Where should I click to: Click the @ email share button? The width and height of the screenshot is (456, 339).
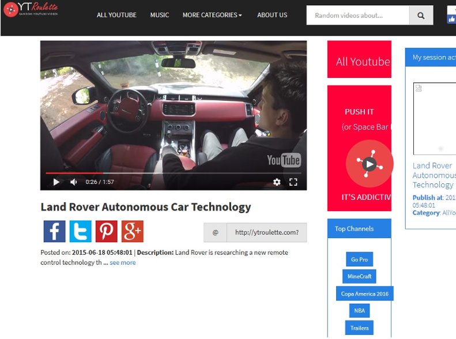[x=215, y=232]
